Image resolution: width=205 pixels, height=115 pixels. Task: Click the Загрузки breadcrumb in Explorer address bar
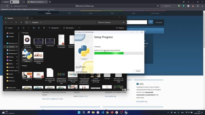point(35,22)
